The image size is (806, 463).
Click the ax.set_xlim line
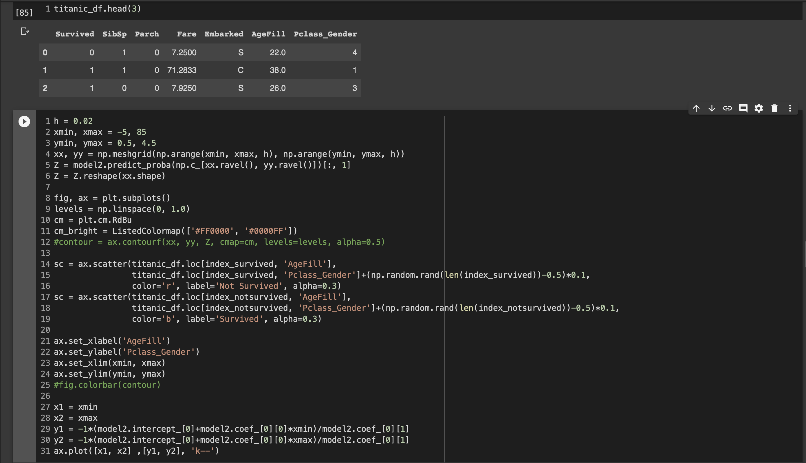click(110, 363)
